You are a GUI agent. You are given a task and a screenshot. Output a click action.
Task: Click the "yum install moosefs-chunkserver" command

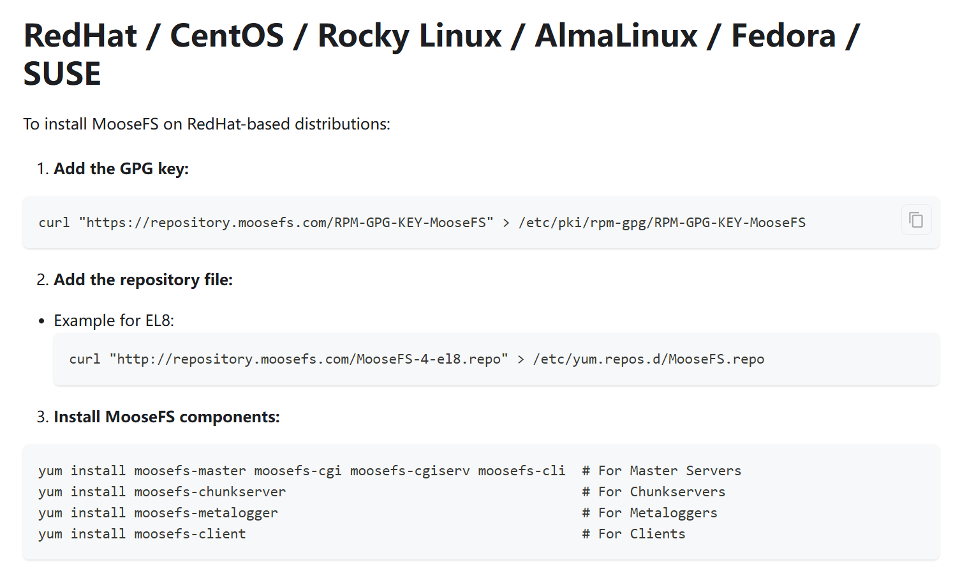[x=162, y=492]
